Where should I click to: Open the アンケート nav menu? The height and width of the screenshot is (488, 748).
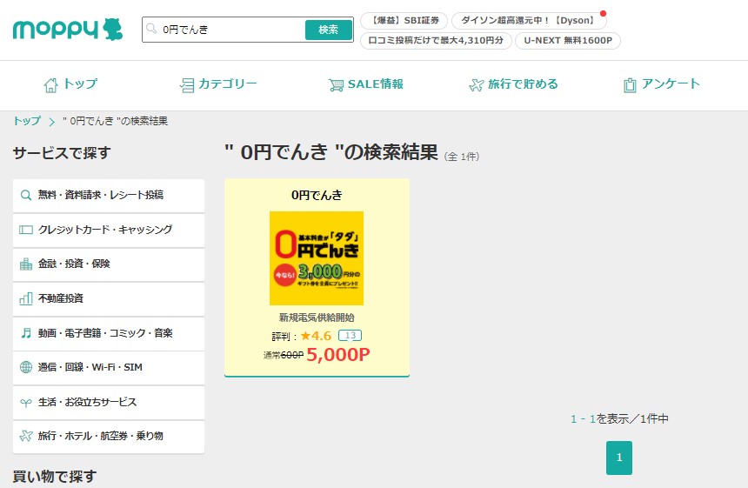[x=662, y=84]
